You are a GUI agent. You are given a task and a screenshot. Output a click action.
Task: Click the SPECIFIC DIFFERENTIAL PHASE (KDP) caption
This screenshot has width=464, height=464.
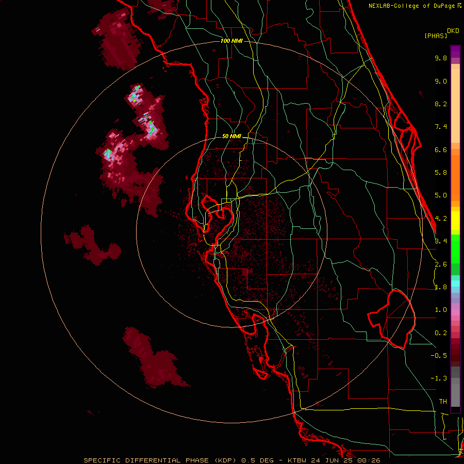click(x=160, y=460)
